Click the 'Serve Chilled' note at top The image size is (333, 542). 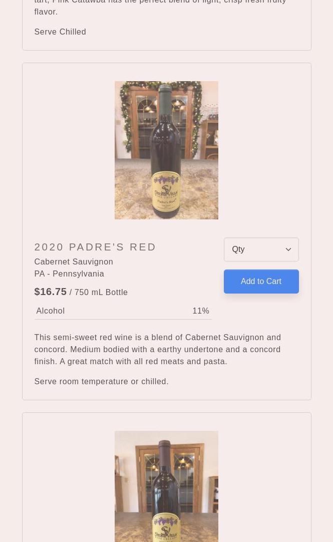pyautogui.click(x=60, y=32)
